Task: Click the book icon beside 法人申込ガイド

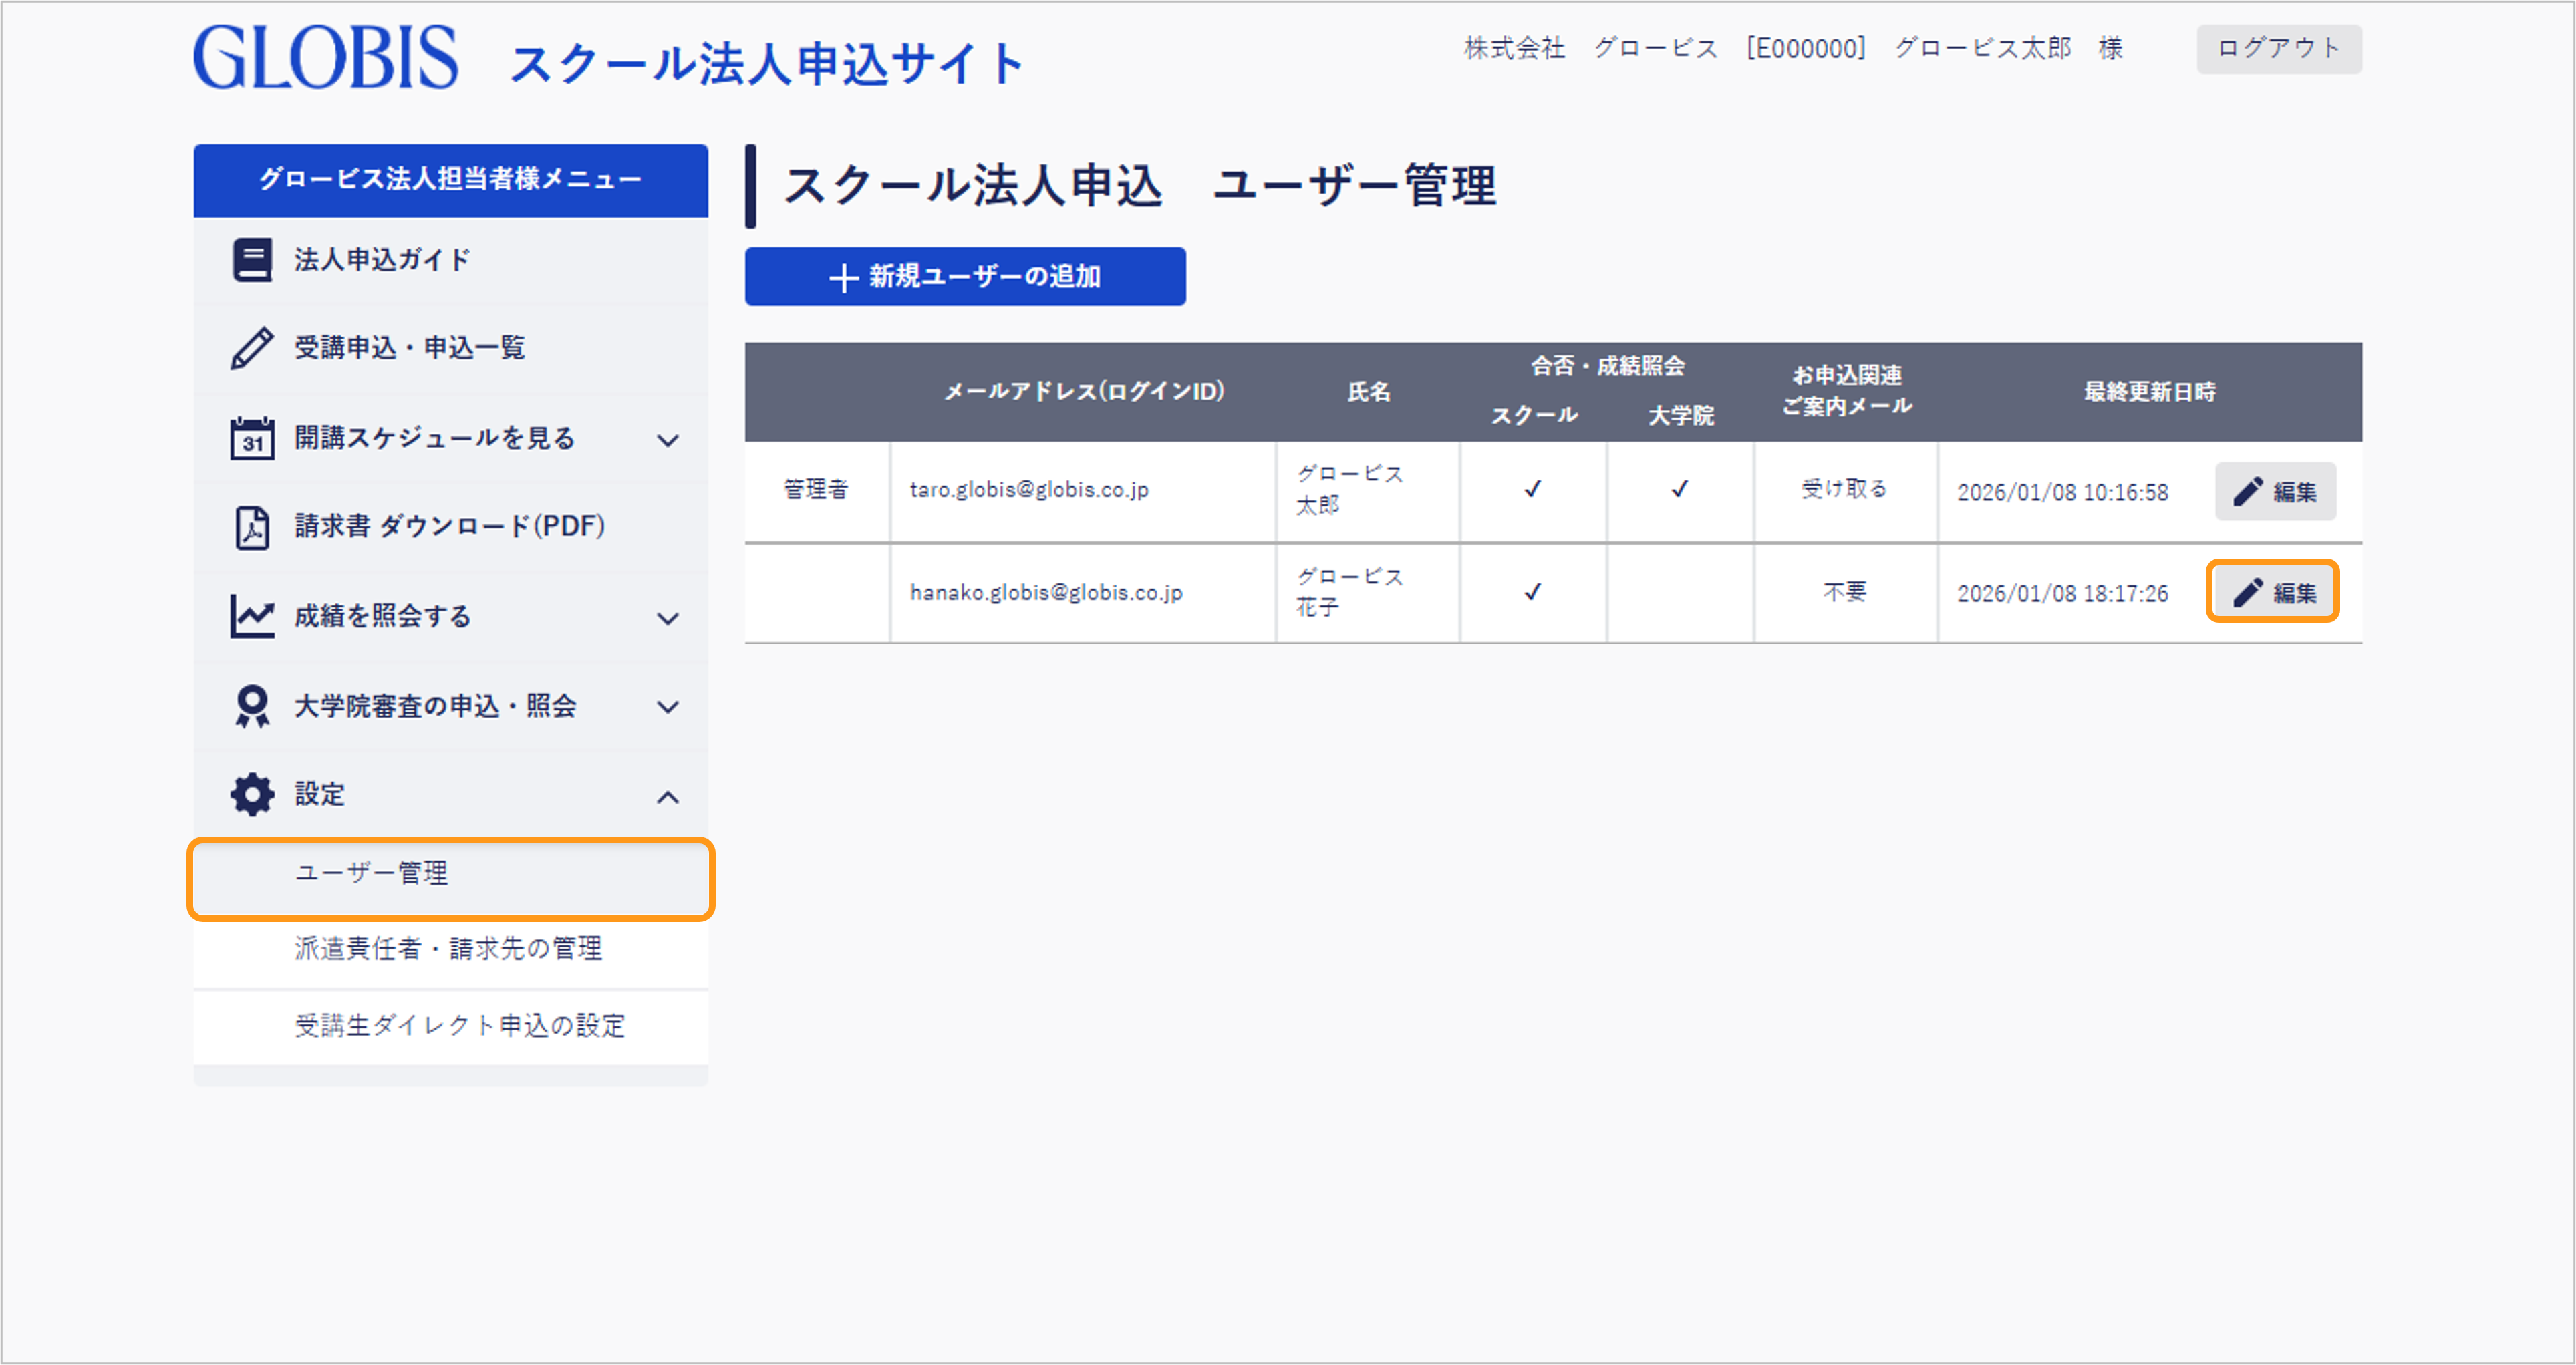Action: coord(252,260)
